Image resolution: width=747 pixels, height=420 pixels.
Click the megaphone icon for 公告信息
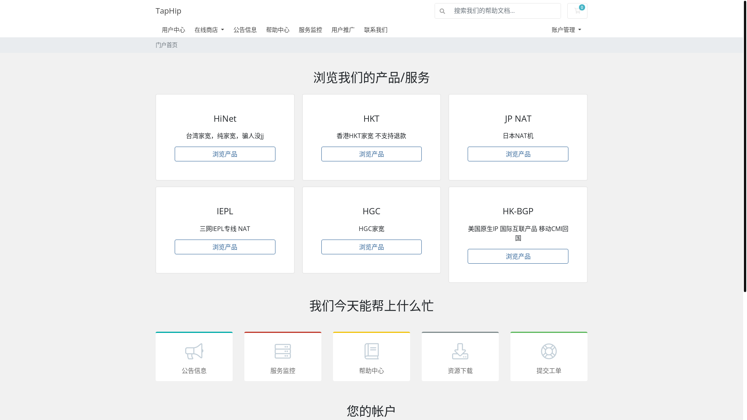point(194,351)
